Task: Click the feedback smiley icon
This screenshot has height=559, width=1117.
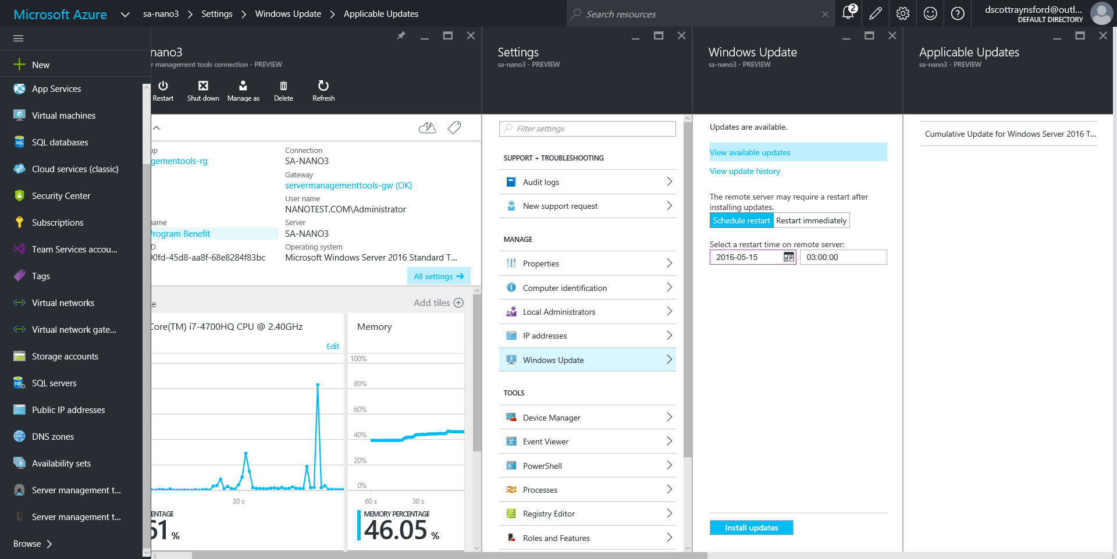Action: click(x=930, y=13)
